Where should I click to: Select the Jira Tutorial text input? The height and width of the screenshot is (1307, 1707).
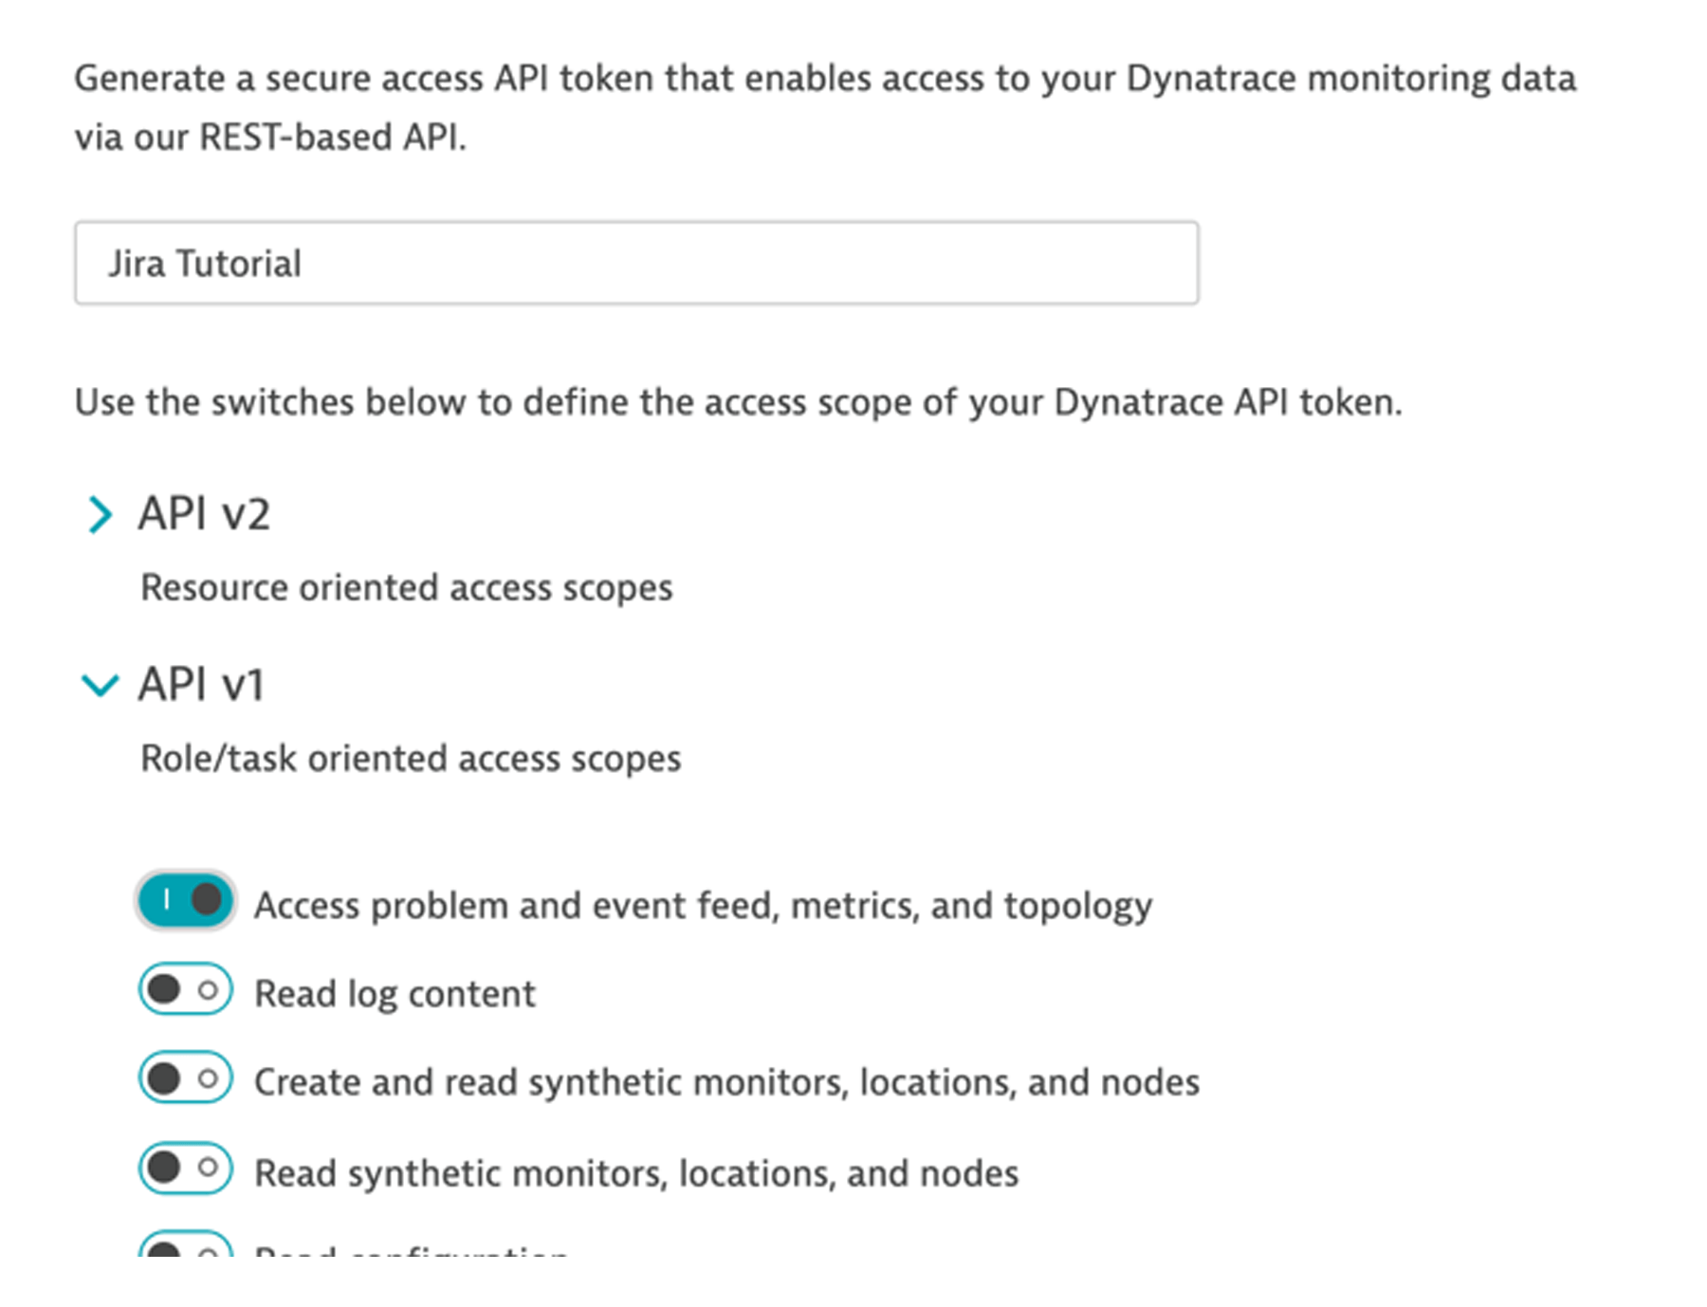click(x=635, y=263)
